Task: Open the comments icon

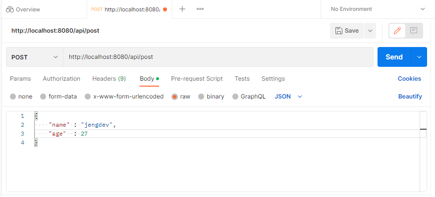Action: (414, 31)
